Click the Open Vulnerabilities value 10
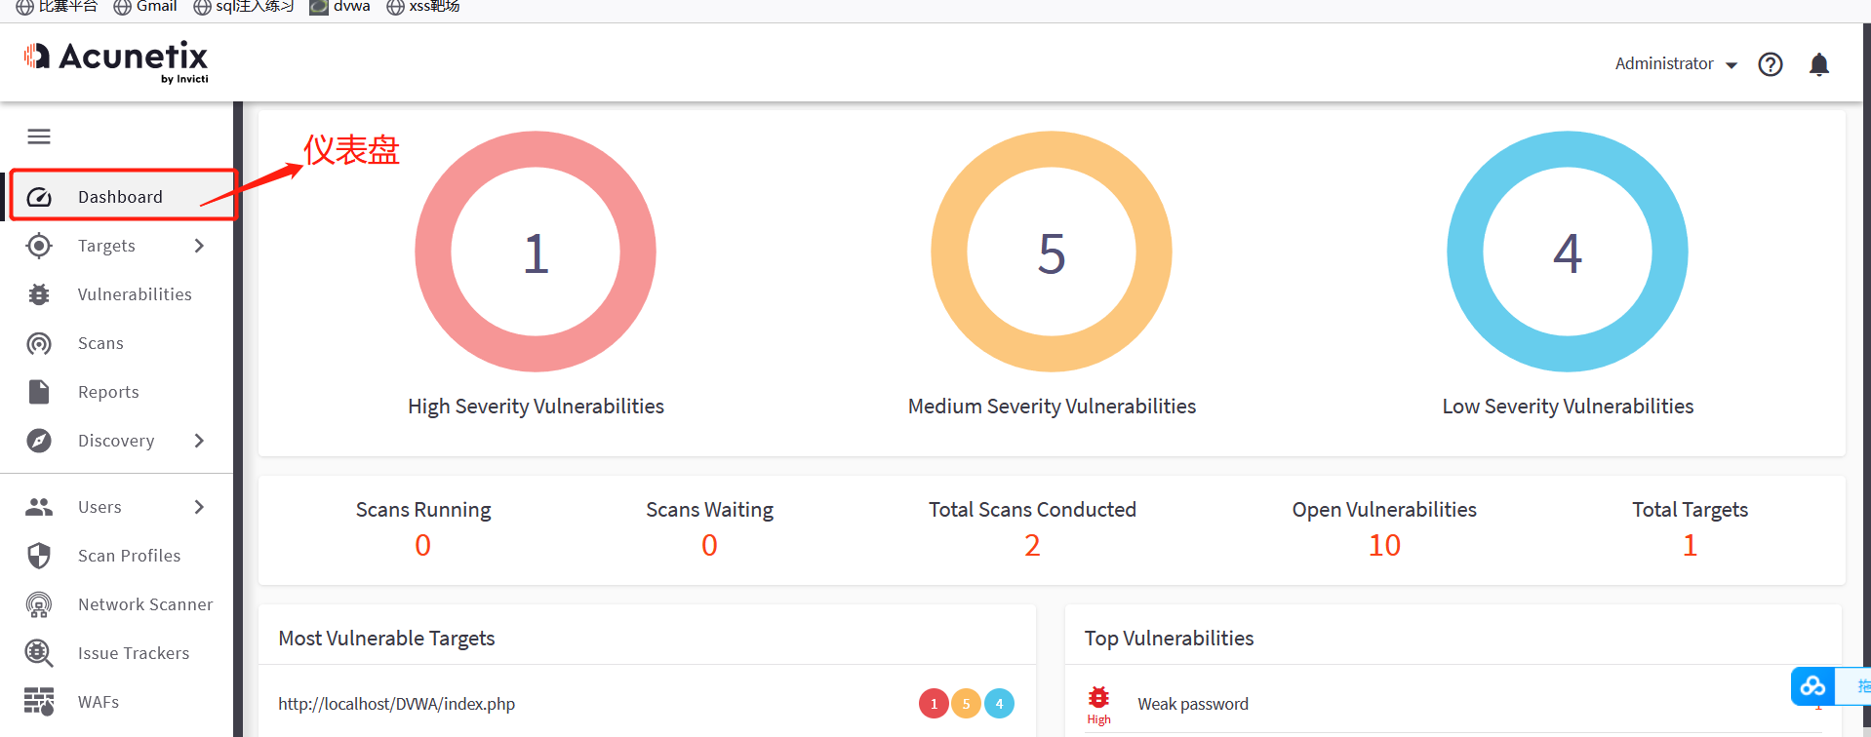This screenshot has height=737, width=1871. pos(1384,545)
